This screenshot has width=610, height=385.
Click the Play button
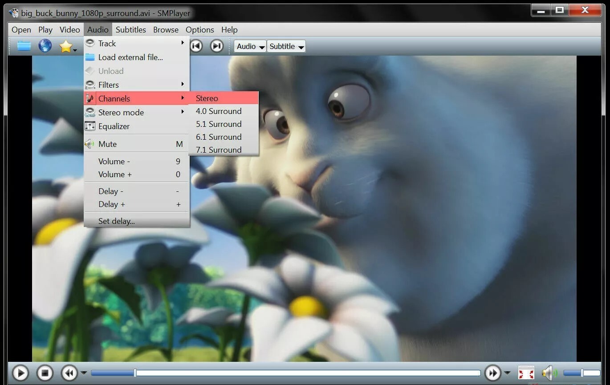point(20,373)
